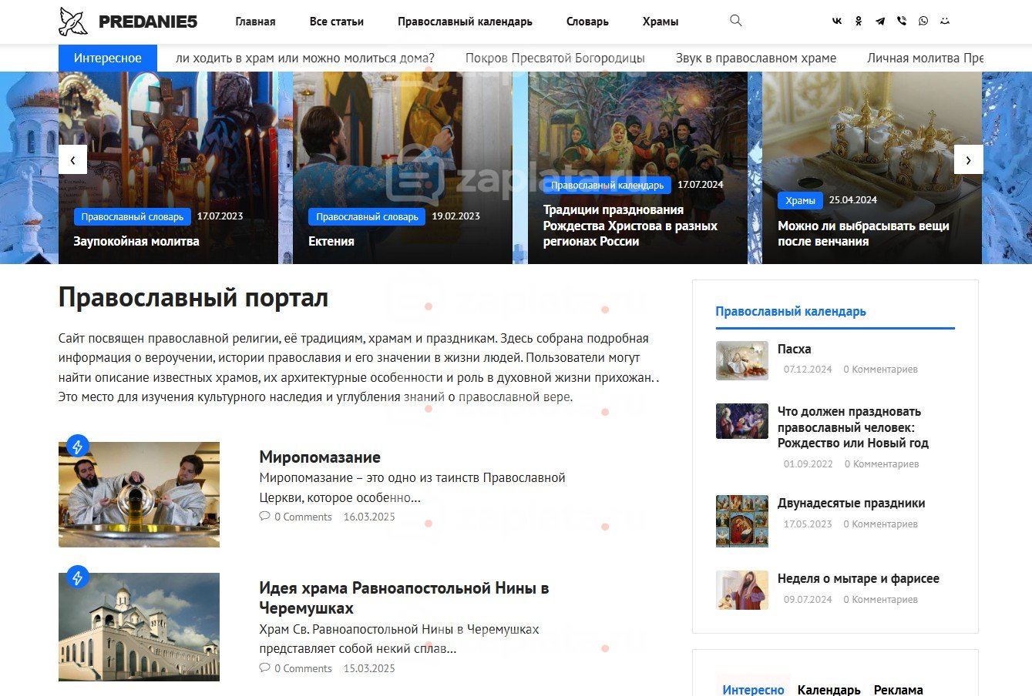Switch to Реклама tab in sidebar
The height and width of the screenshot is (696, 1032).
(x=899, y=690)
